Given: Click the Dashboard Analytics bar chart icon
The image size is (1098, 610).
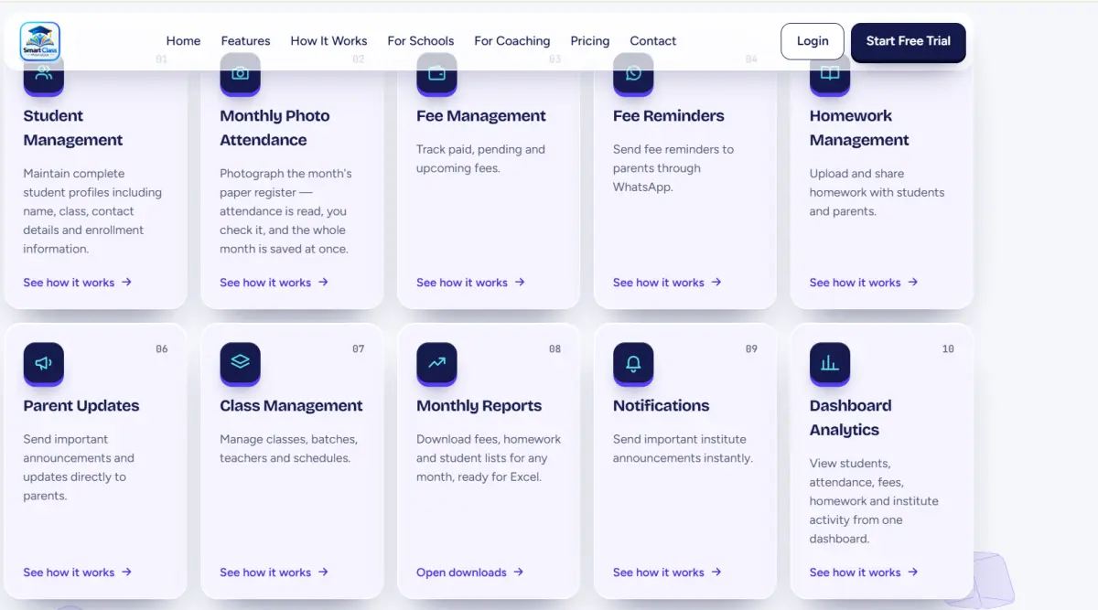Looking at the screenshot, I should pyautogui.click(x=830, y=363).
